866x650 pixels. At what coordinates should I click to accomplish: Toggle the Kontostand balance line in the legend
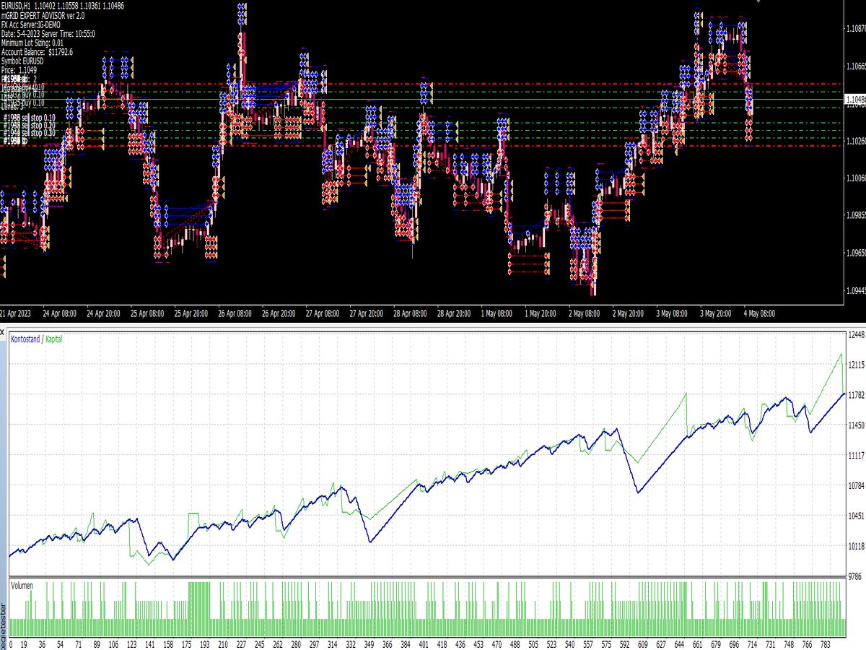point(27,337)
